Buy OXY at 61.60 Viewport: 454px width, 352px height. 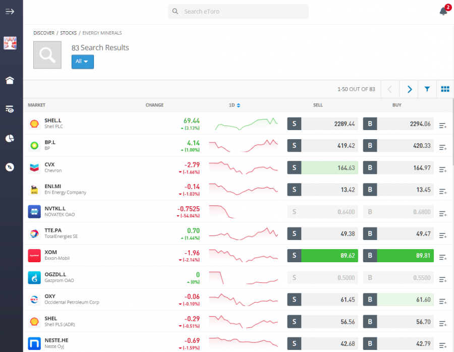[x=398, y=300]
